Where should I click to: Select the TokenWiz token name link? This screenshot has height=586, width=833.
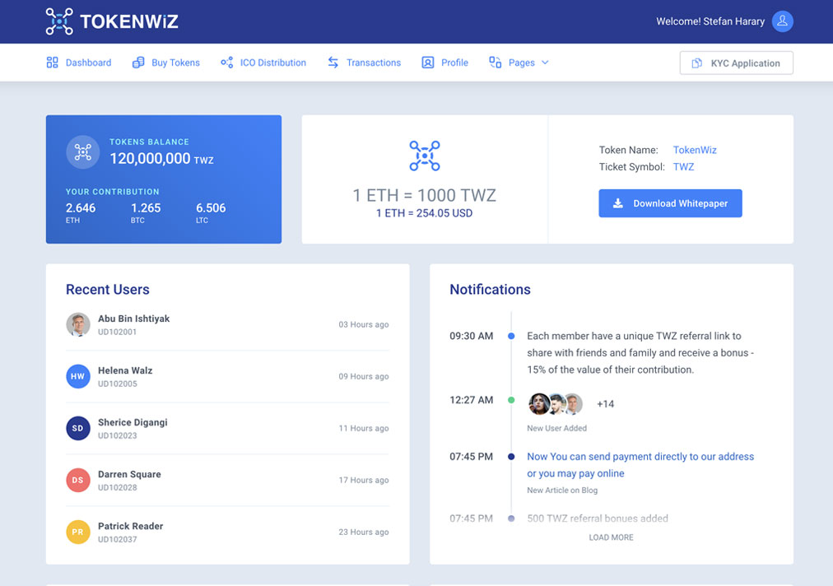point(695,150)
